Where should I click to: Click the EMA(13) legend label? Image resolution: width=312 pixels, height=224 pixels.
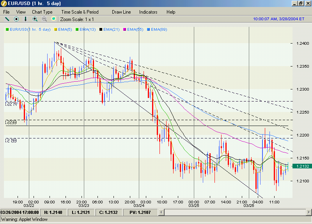pos(88,30)
